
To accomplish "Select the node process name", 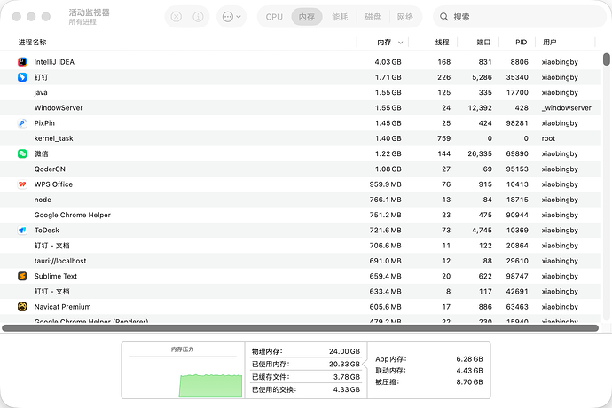I will click(x=43, y=200).
